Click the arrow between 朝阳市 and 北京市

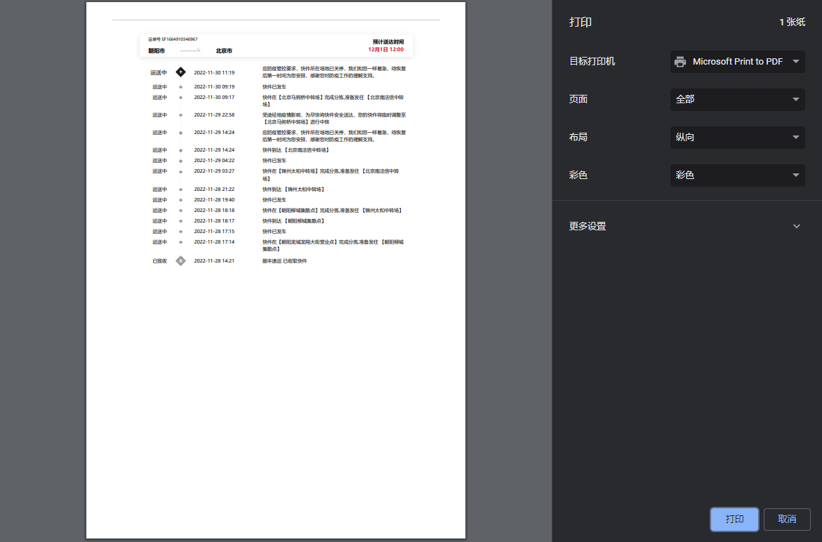tap(190, 51)
